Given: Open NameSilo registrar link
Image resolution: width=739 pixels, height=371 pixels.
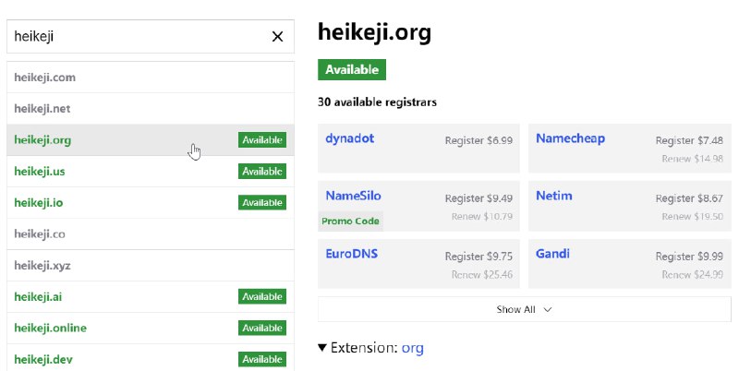Looking at the screenshot, I should tap(353, 196).
